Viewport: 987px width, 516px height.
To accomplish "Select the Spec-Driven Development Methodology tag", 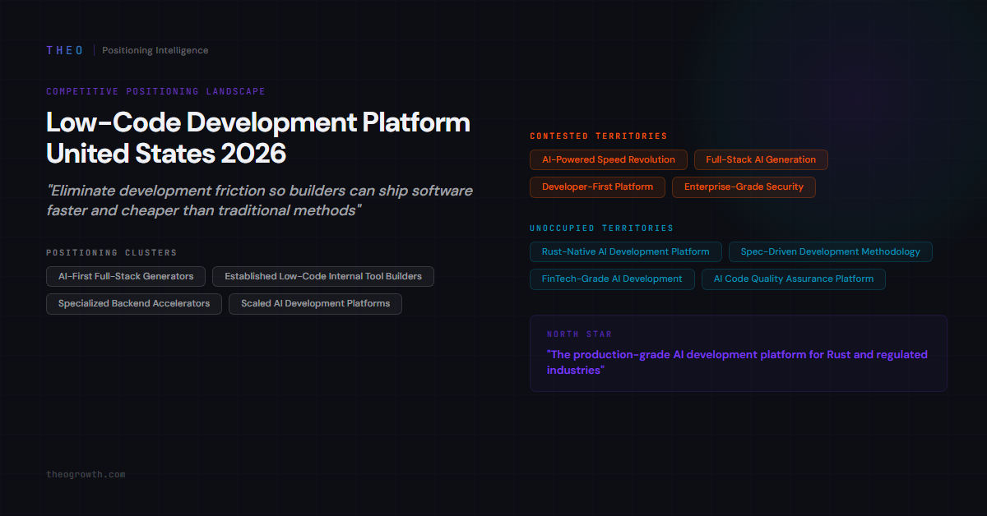I will tap(831, 251).
